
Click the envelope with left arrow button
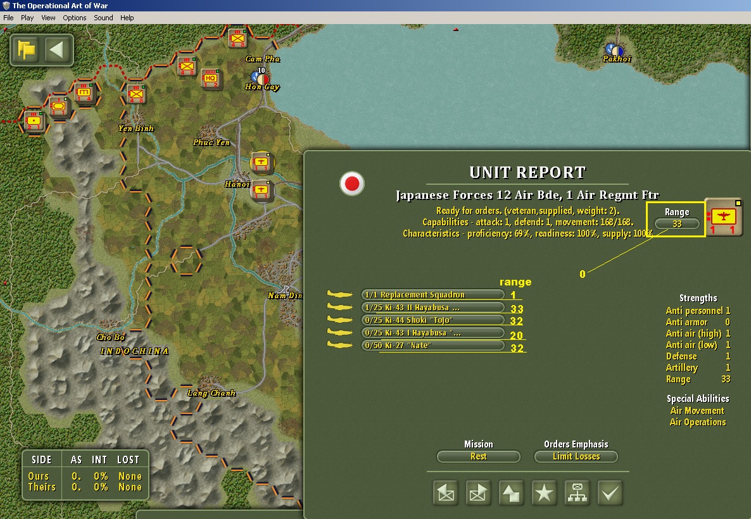[446, 492]
